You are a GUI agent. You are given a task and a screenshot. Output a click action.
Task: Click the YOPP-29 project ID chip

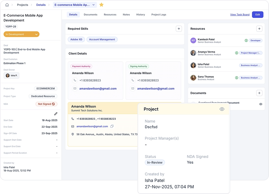11,27
